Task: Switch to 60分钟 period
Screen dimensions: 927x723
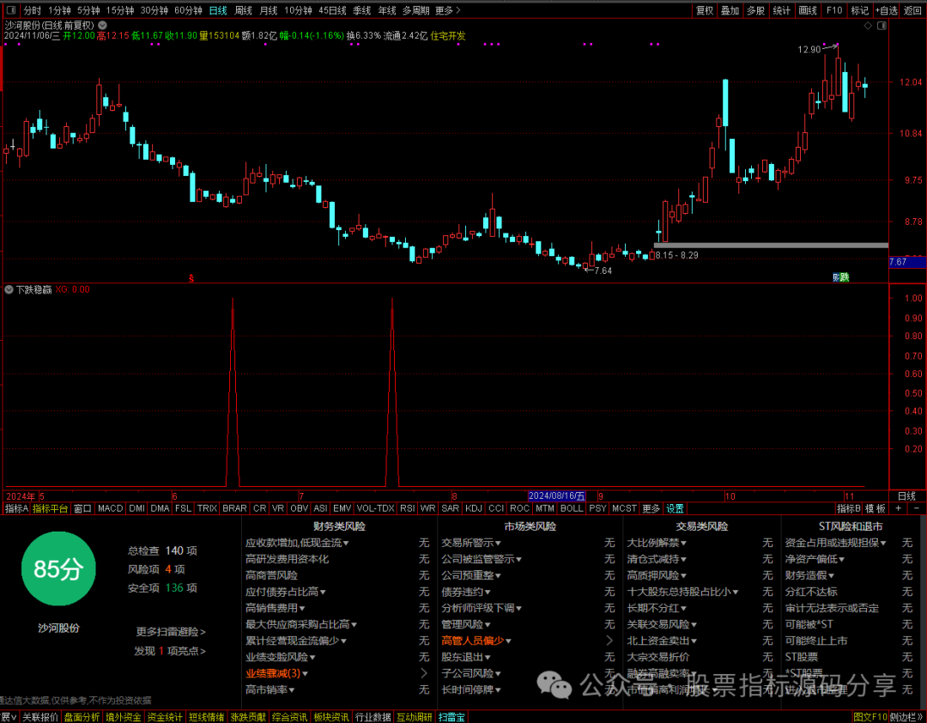Action: click(x=188, y=10)
